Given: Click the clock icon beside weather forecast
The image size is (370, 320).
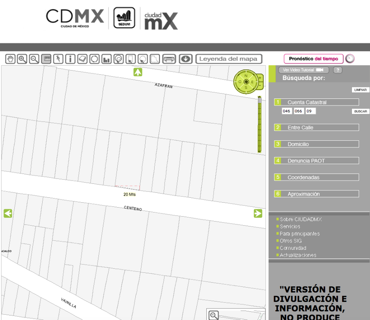Looking at the screenshot, I should click(x=350, y=59).
